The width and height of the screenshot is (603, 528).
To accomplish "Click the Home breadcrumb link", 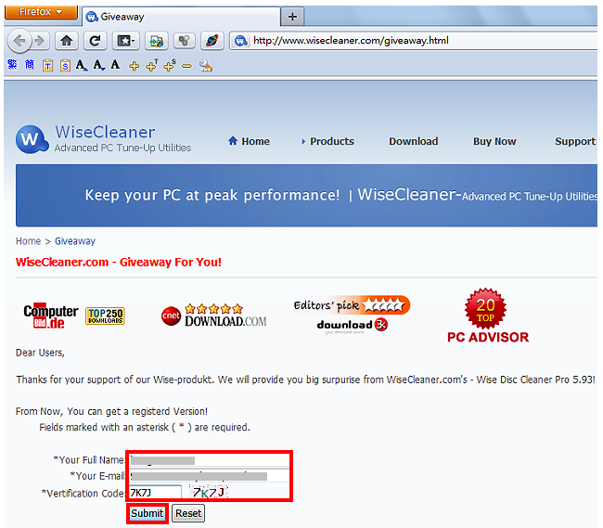I will [28, 241].
